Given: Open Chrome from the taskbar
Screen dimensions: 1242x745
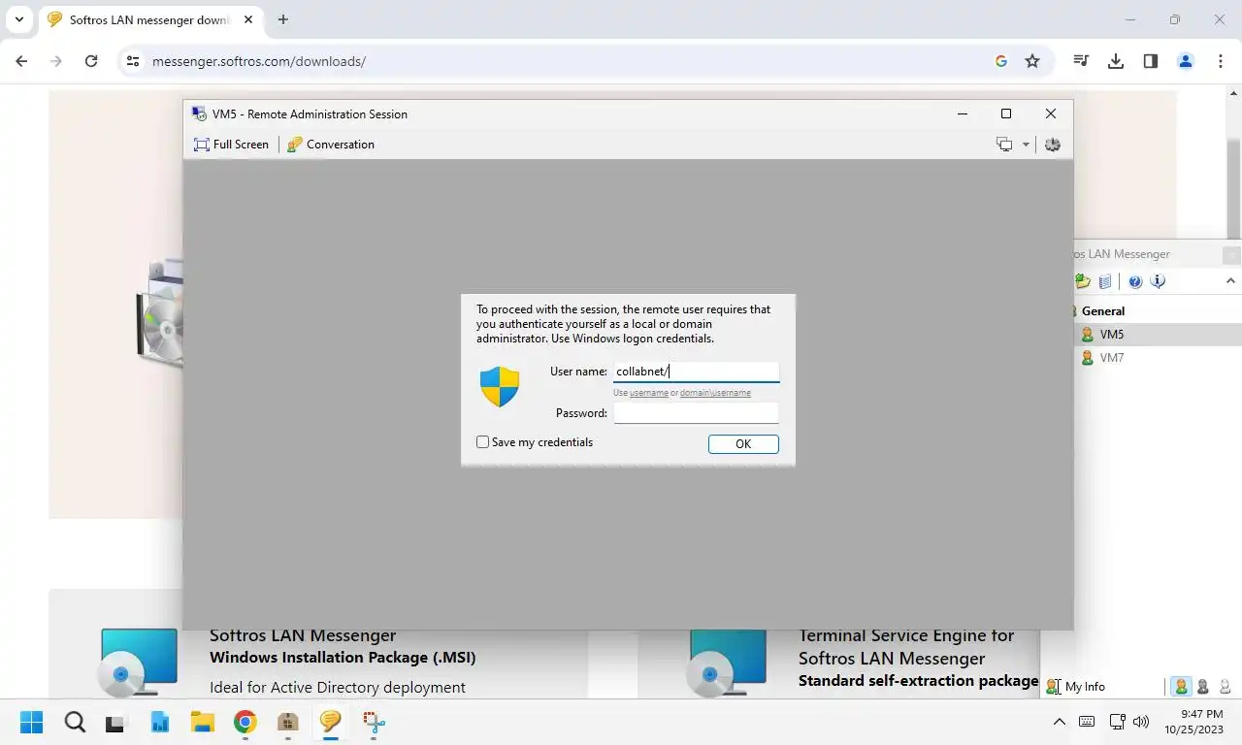Looking at the screenshot, I should (245, 722).
